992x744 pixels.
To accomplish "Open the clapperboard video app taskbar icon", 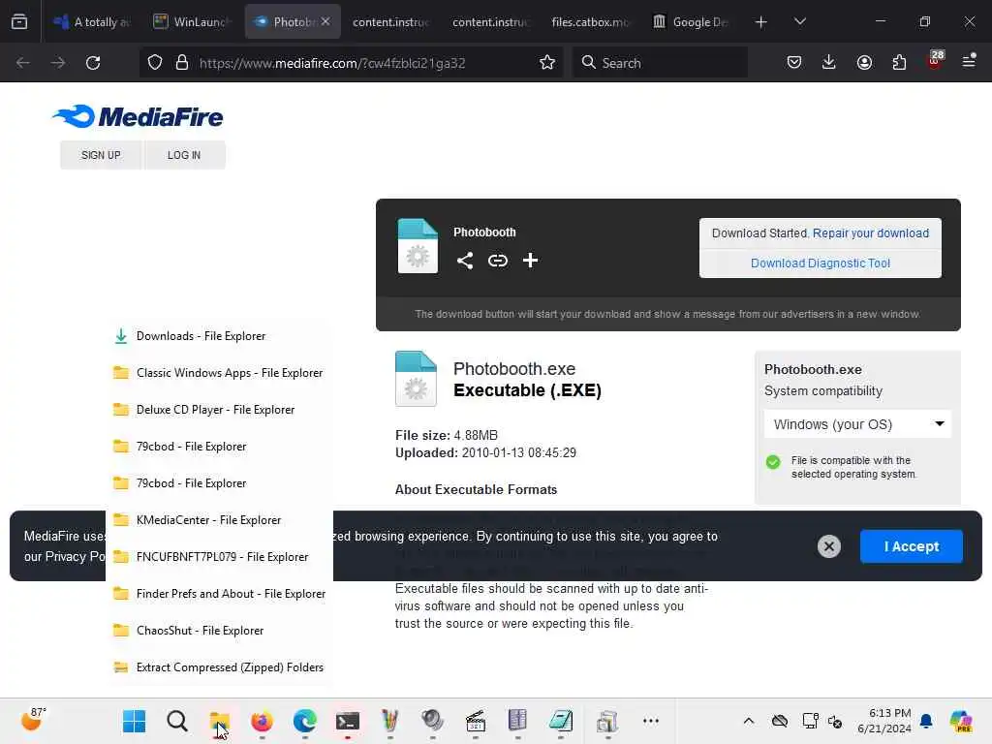I will point(475,721).
